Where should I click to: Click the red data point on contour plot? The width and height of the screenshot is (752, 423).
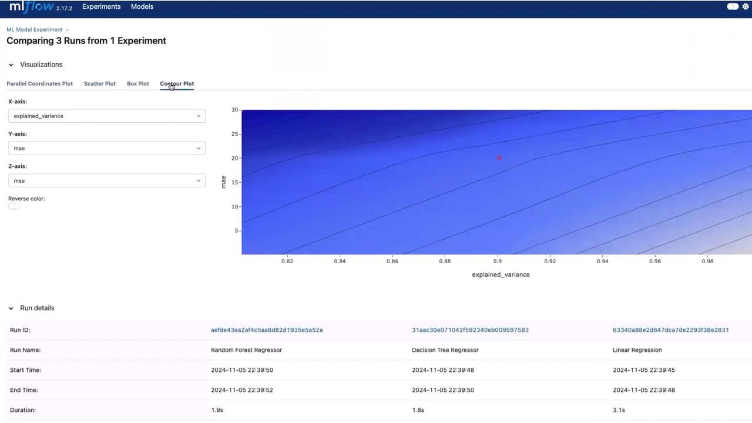(x=499, y=157)
